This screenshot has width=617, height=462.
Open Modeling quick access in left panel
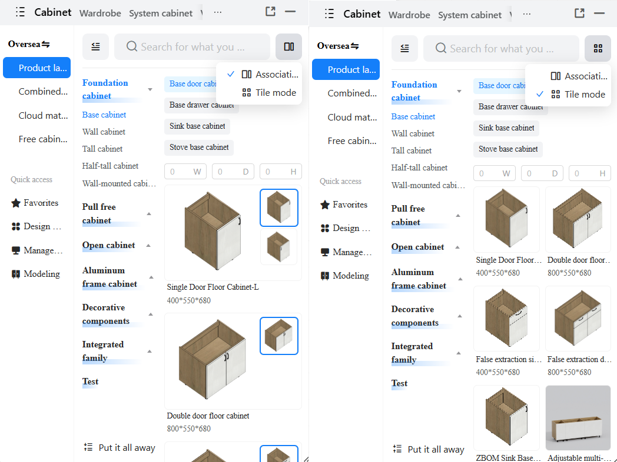coord(36,274)
